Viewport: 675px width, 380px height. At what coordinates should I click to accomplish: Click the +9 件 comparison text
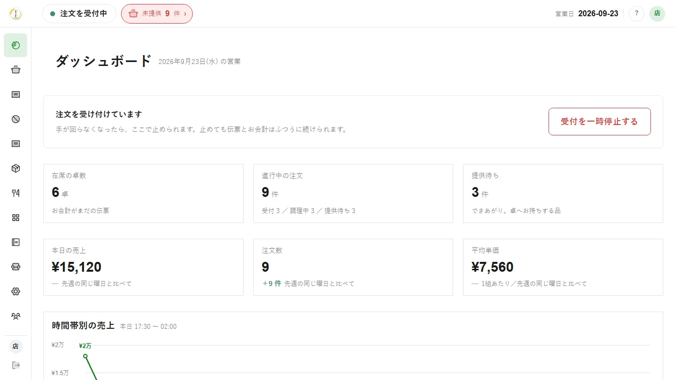tap(272, 284)
